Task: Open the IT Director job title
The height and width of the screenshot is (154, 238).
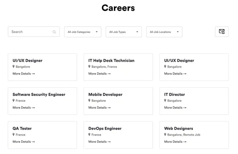Action: coord(174,95)
